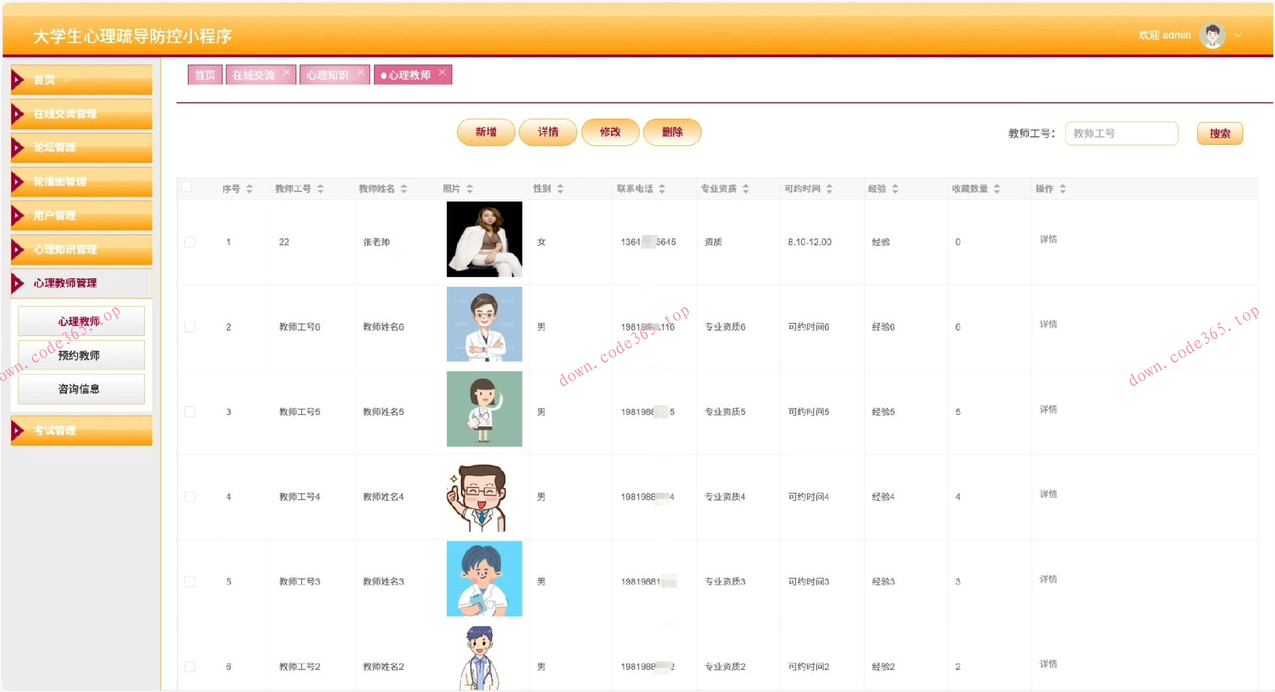Check the row for 教师工号4

coord(190,497)
